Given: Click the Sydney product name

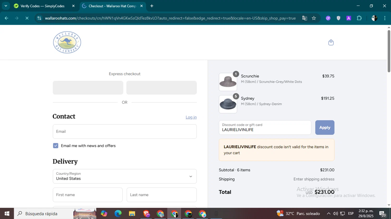Looking at the screenshot, I should [248, 98].
